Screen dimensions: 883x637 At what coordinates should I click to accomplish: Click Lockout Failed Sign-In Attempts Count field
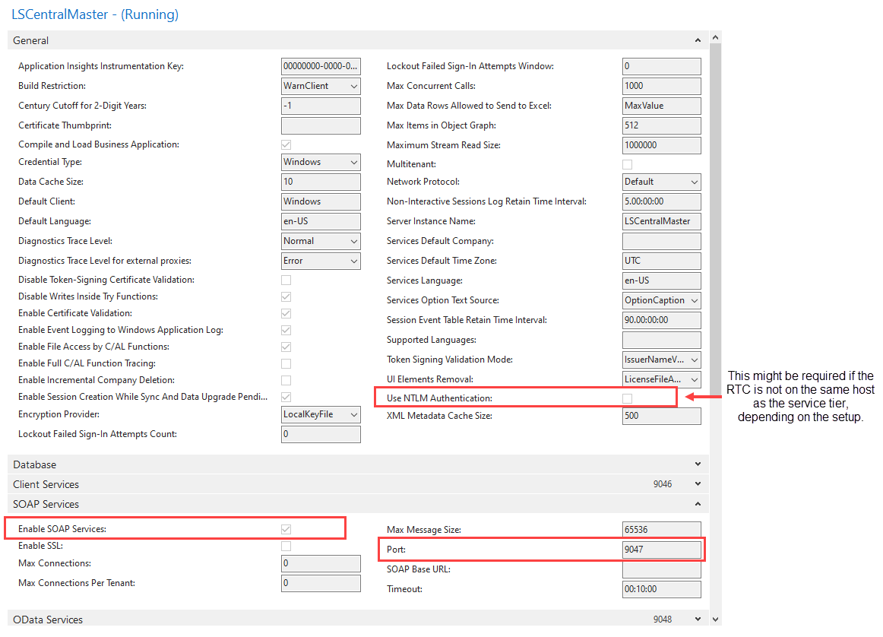[x=321, y=434]
